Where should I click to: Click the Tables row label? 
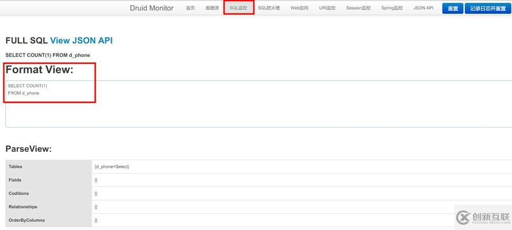coord(16,167)
